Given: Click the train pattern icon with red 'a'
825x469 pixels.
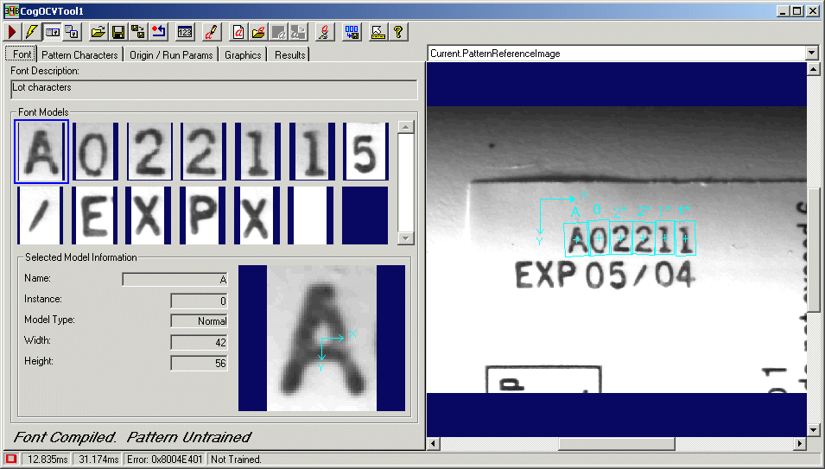Looking at the screenshot, I should [325, 32].
